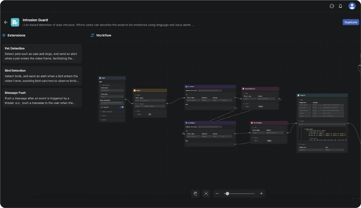Image resolution: width=361 pixels, height=208 pixels.
Task: Open Human Detection's Variable dropdown
Action: [266, 99]
